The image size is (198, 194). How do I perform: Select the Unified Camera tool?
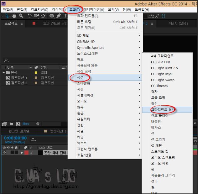[36, 16]
